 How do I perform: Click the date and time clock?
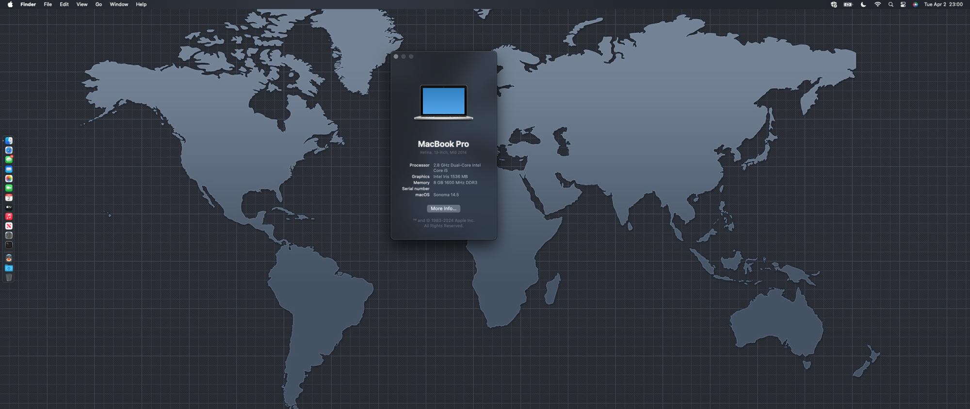pyautogui.click(x=943, y=4)
